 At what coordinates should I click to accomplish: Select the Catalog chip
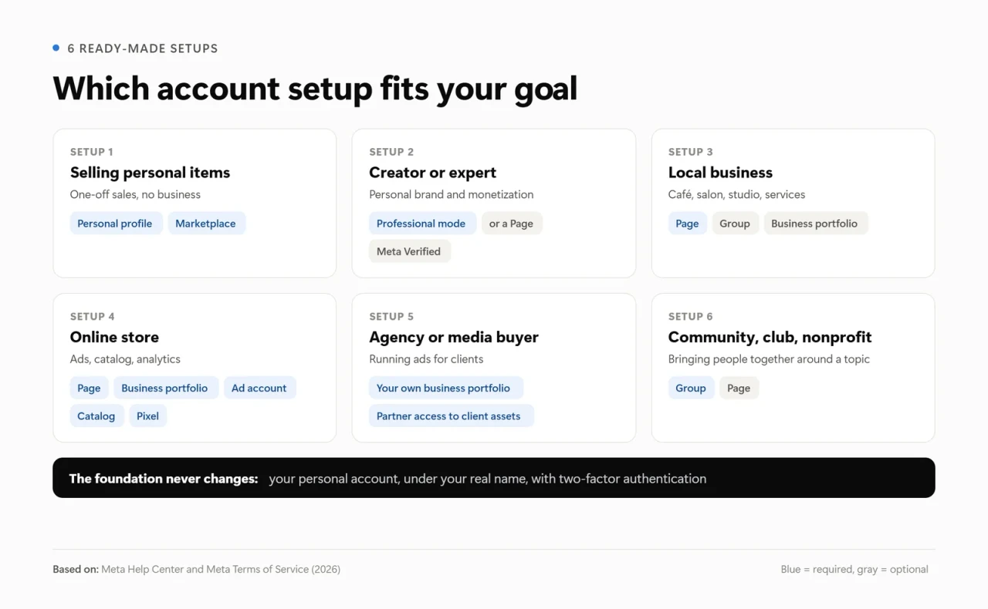(x=96, y=416)
